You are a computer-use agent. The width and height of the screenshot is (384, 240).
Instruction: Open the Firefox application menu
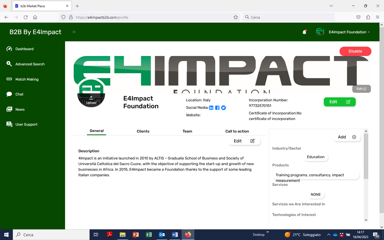pos(378,17)
